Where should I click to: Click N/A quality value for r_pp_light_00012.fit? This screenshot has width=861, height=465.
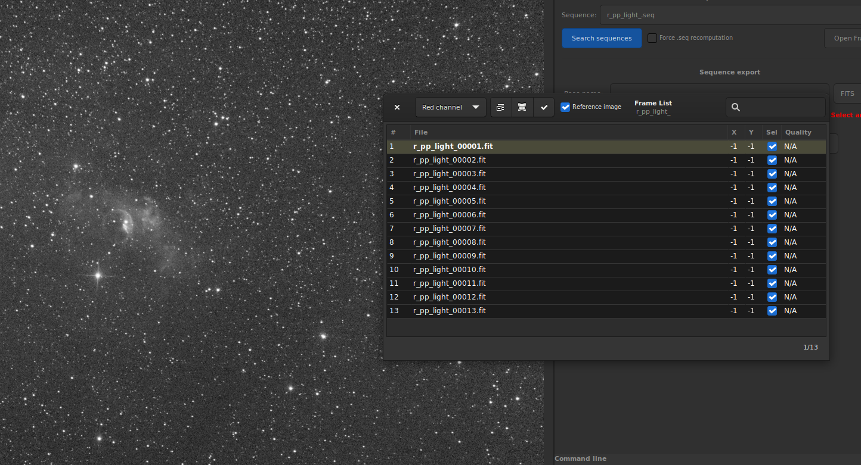790,297
